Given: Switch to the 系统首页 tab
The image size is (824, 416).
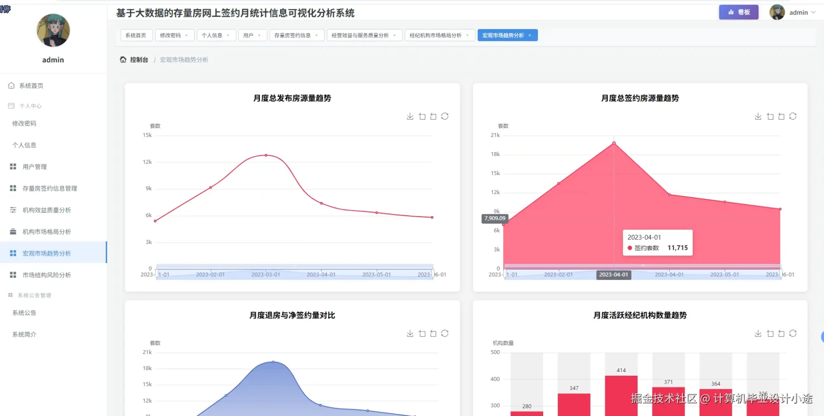Looking at the screenshot, I should (x=136, y=35).
